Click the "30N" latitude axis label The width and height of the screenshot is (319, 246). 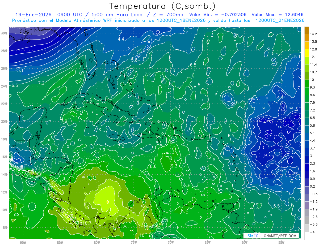4,33
